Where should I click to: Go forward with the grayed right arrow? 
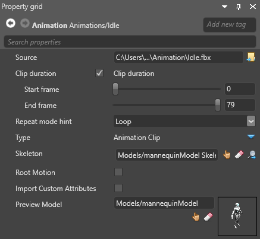coord(25,23)
